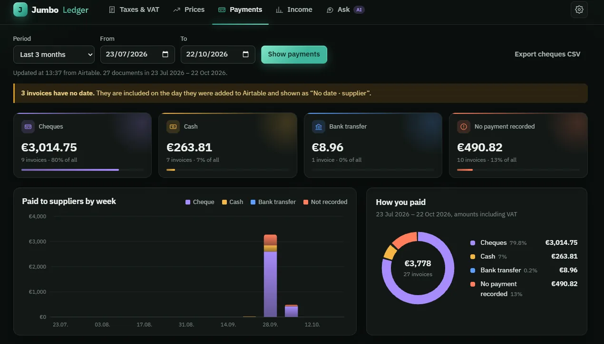Click the Jumbo Ledger brand name
This screenshot has height=344, width=604.
coord(60,9)
